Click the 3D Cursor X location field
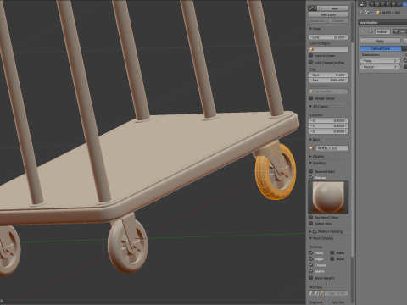The image size is (407, 305). click(328, 120)
